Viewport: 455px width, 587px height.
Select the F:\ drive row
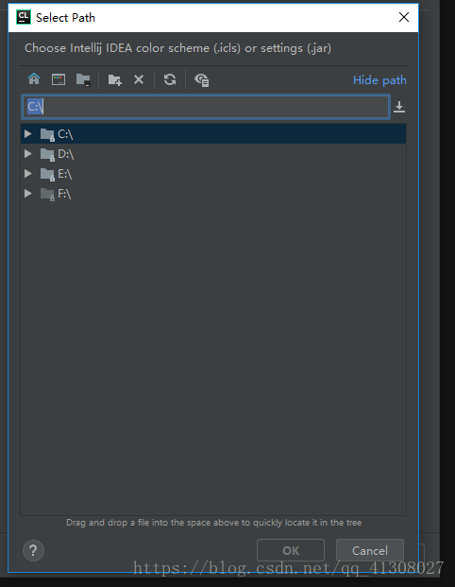213,193
